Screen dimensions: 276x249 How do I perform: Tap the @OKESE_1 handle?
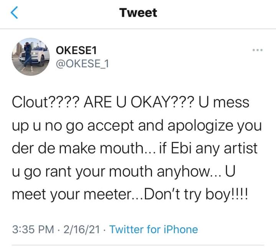[82, 64]
